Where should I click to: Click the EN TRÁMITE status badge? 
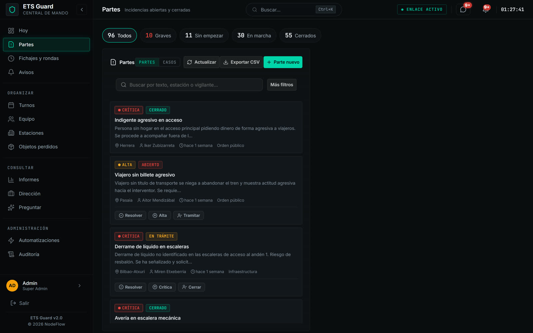pos(162,236)
